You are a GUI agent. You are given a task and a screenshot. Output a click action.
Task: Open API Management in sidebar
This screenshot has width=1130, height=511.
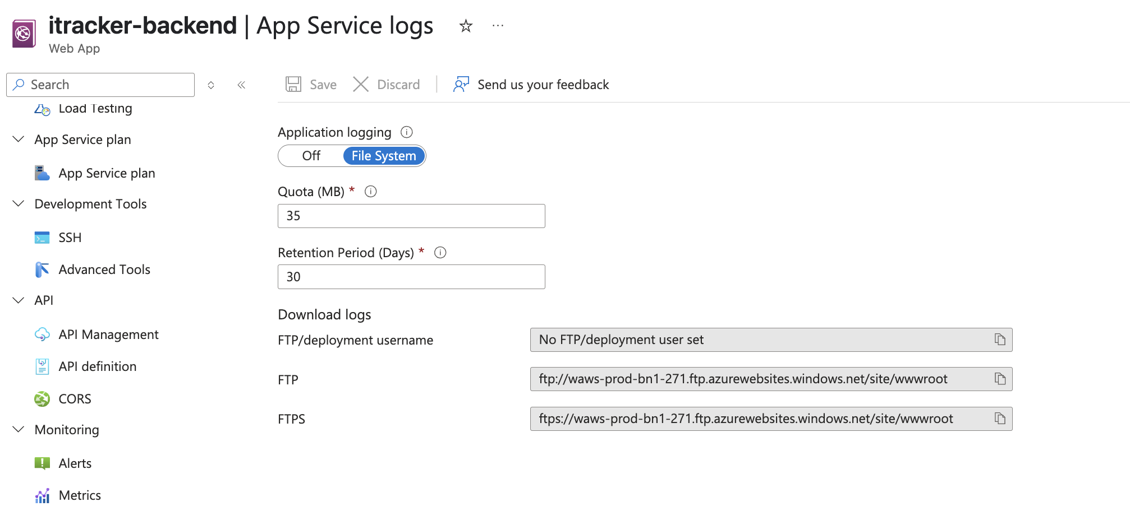tap(108, 335)
